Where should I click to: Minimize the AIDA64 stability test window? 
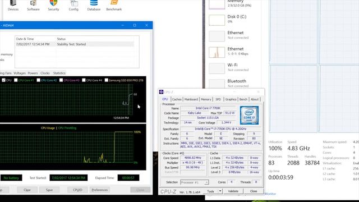123,25
